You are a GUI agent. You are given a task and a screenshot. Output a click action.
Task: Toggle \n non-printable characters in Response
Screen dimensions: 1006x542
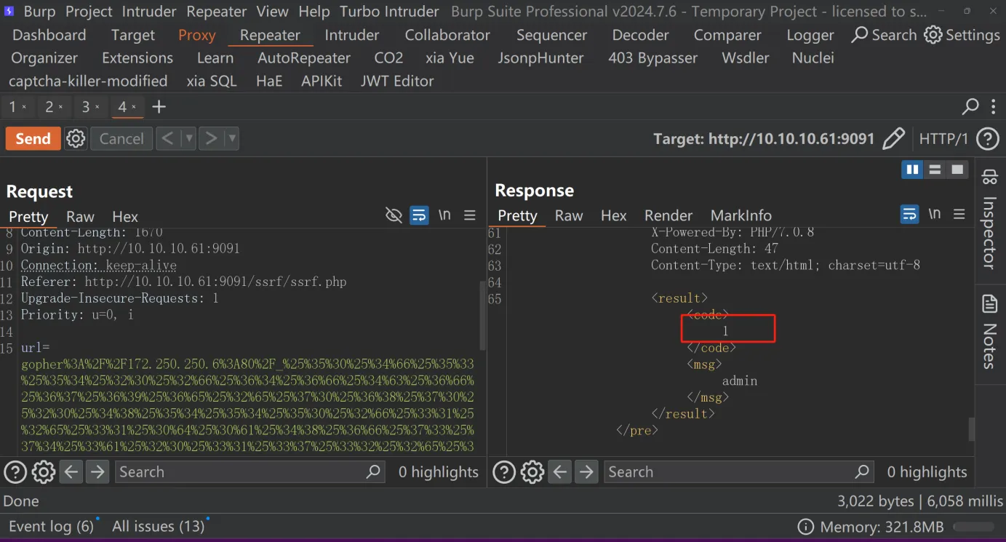pyautogui.click(x=935, y=214)
